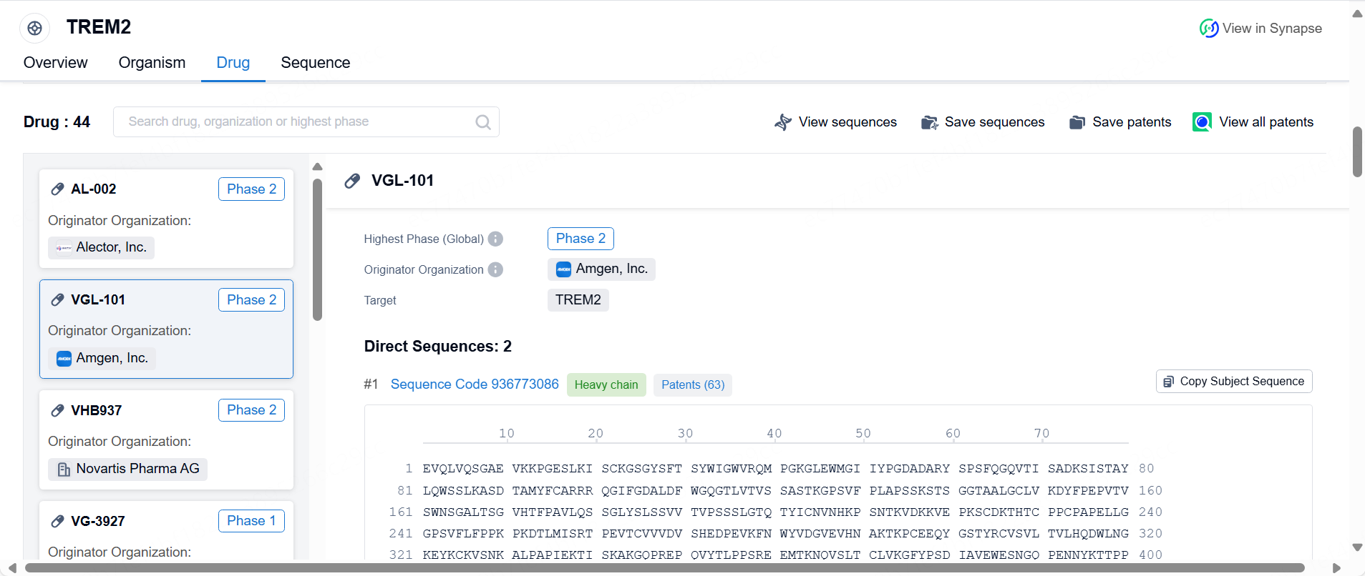Open Sequence Code 936773086 link

tap(474, 384)
